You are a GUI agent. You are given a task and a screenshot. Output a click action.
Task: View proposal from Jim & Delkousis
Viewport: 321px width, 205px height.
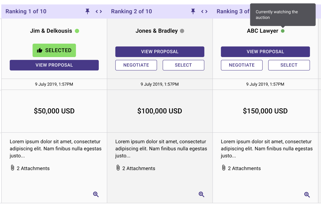[x=54, y=65]
